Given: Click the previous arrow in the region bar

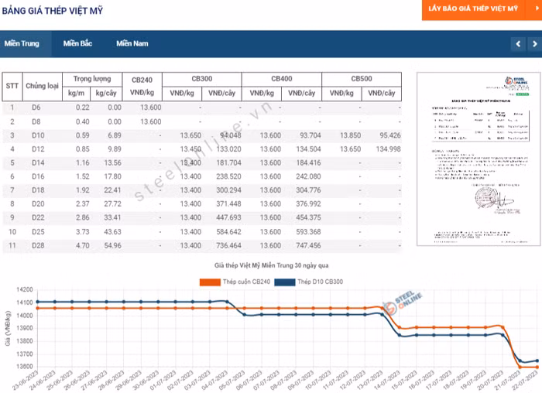Looking at the screenshot, I should (518, 44).
